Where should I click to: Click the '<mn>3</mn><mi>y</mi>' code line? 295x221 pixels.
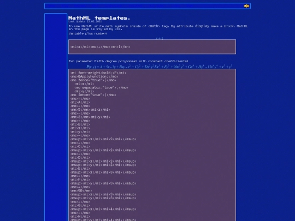pos(90,117)
